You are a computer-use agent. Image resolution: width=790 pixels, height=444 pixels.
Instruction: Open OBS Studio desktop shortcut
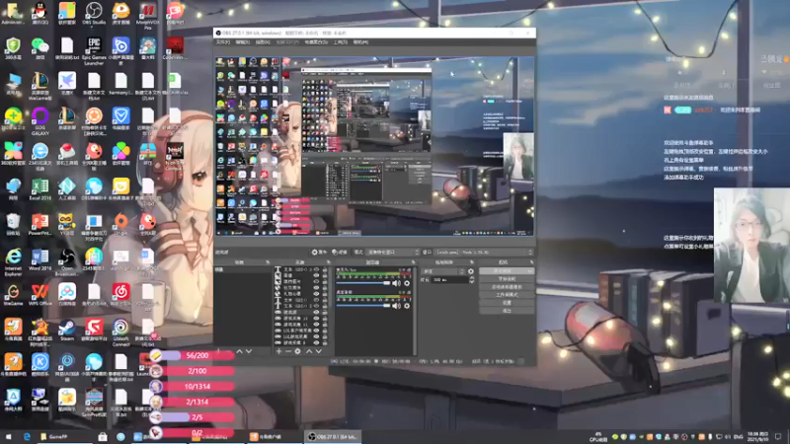click(x=94, y=13)
